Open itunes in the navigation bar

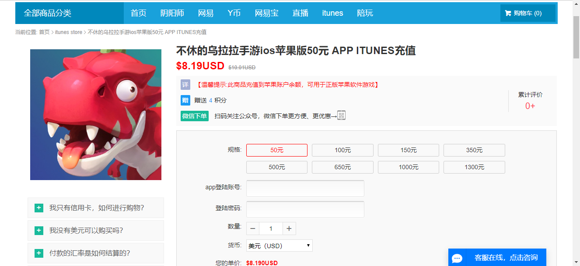click(x=332, y=13)
